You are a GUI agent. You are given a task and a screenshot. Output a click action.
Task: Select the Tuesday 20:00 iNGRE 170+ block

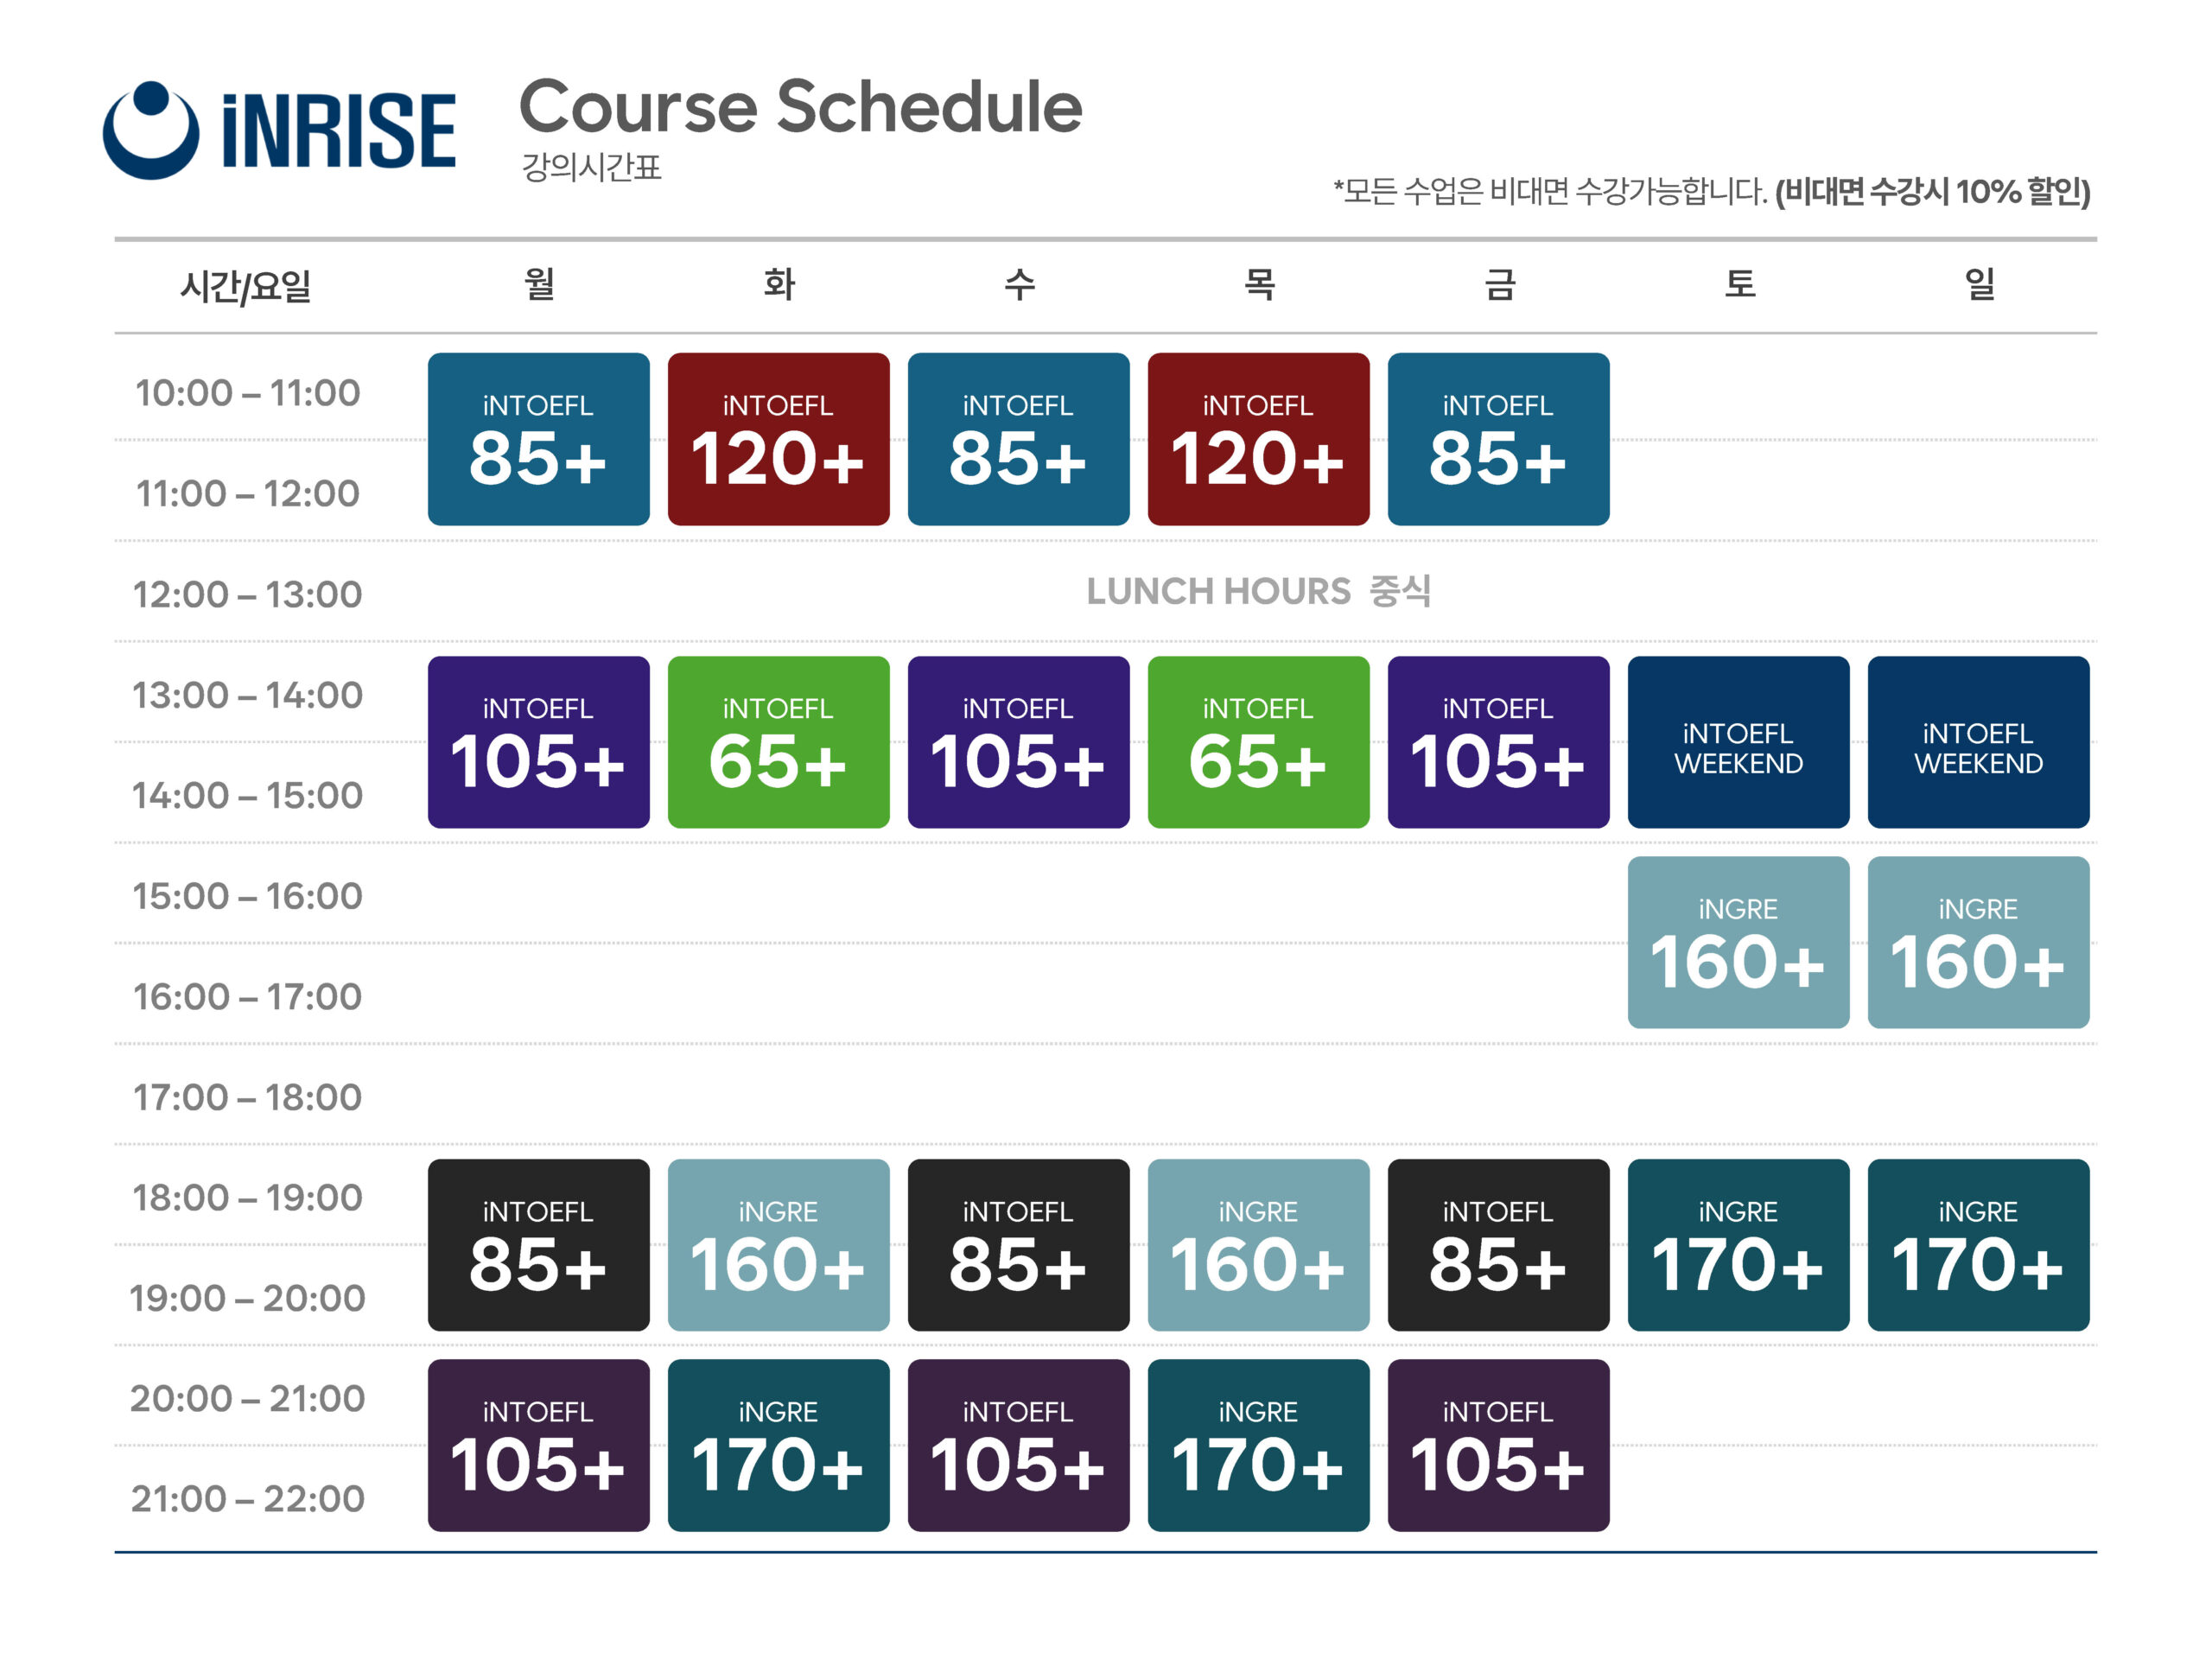(778, 1445)
